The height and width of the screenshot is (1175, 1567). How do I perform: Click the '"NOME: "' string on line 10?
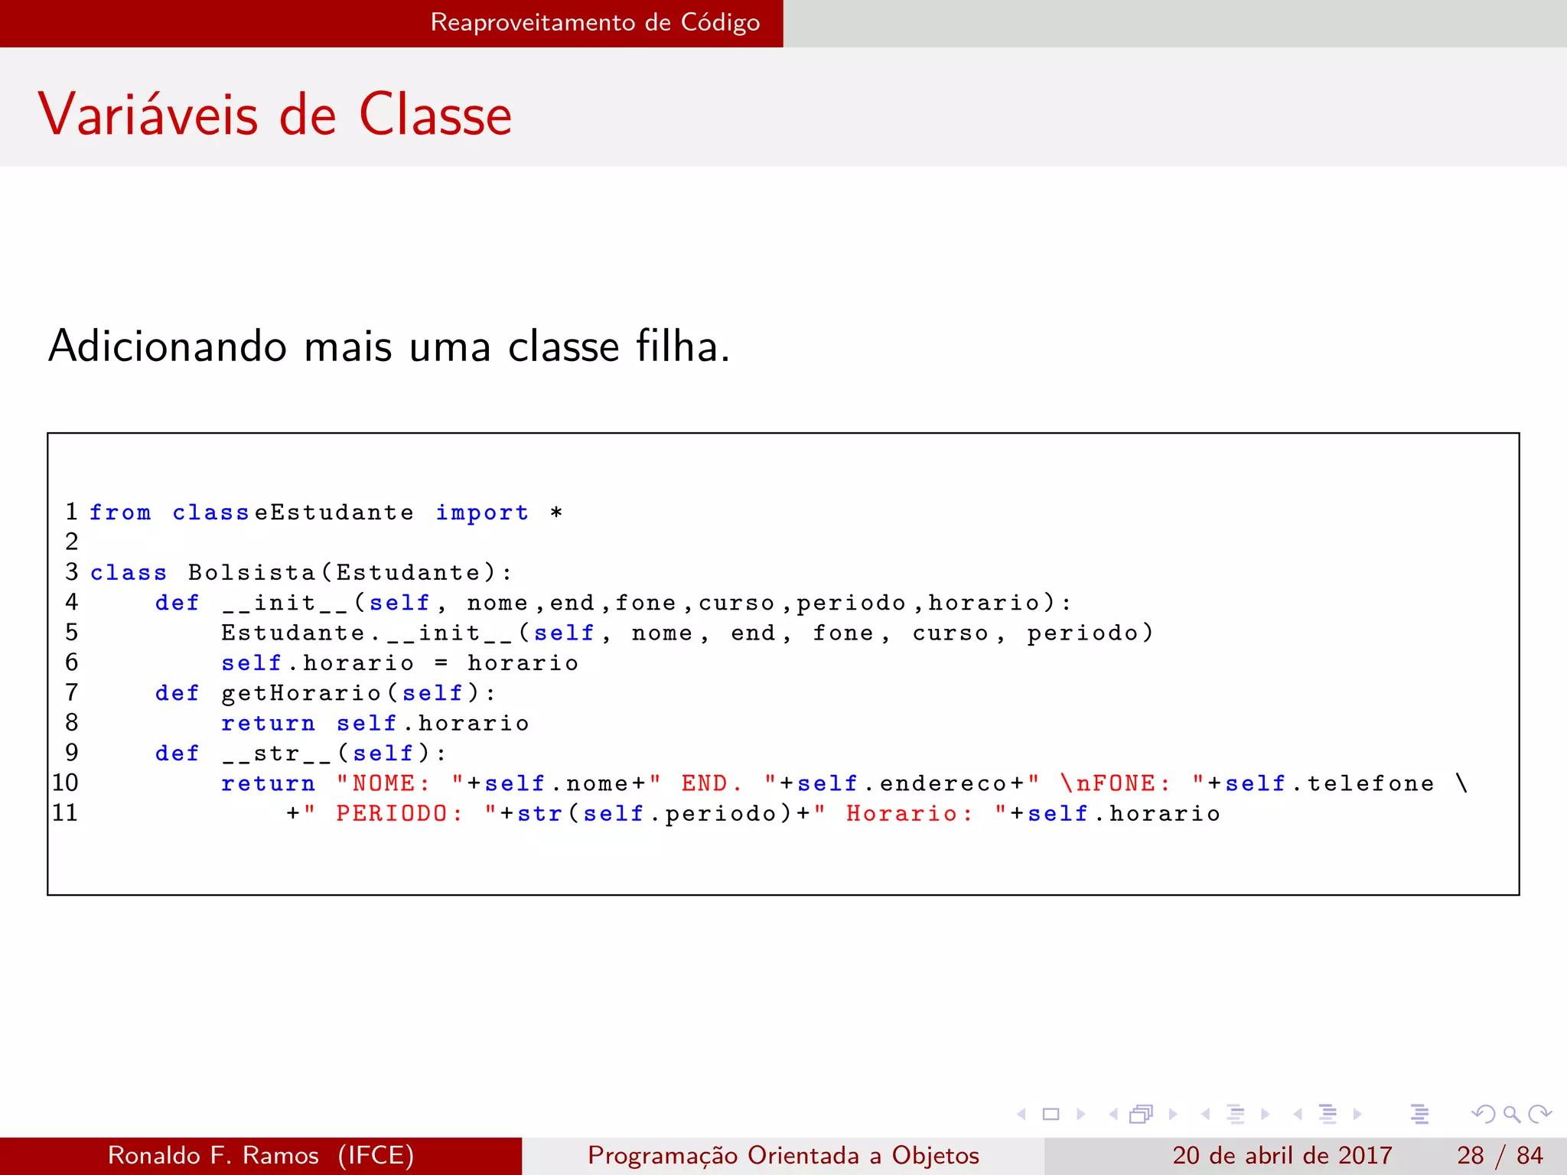(x=399, y=783)
